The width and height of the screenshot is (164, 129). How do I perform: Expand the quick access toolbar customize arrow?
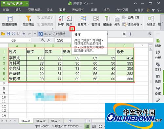click(35, 34)
